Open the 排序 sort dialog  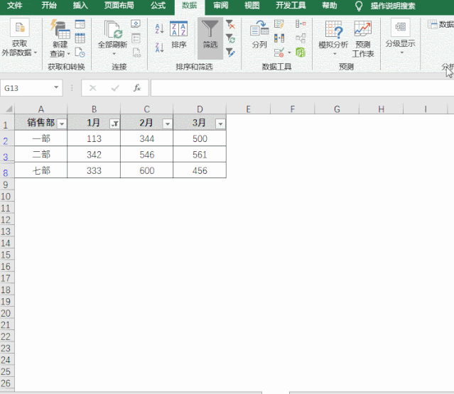coord(178,35)
